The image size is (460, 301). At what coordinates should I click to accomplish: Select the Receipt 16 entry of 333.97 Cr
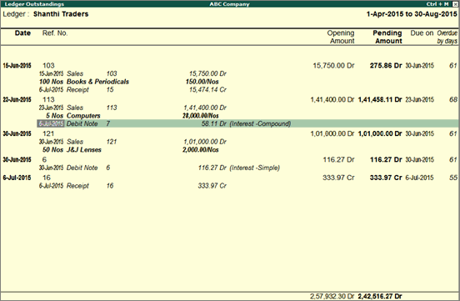point(132,186)
